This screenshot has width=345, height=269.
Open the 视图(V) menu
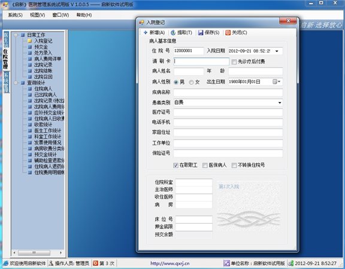point(37,15)
